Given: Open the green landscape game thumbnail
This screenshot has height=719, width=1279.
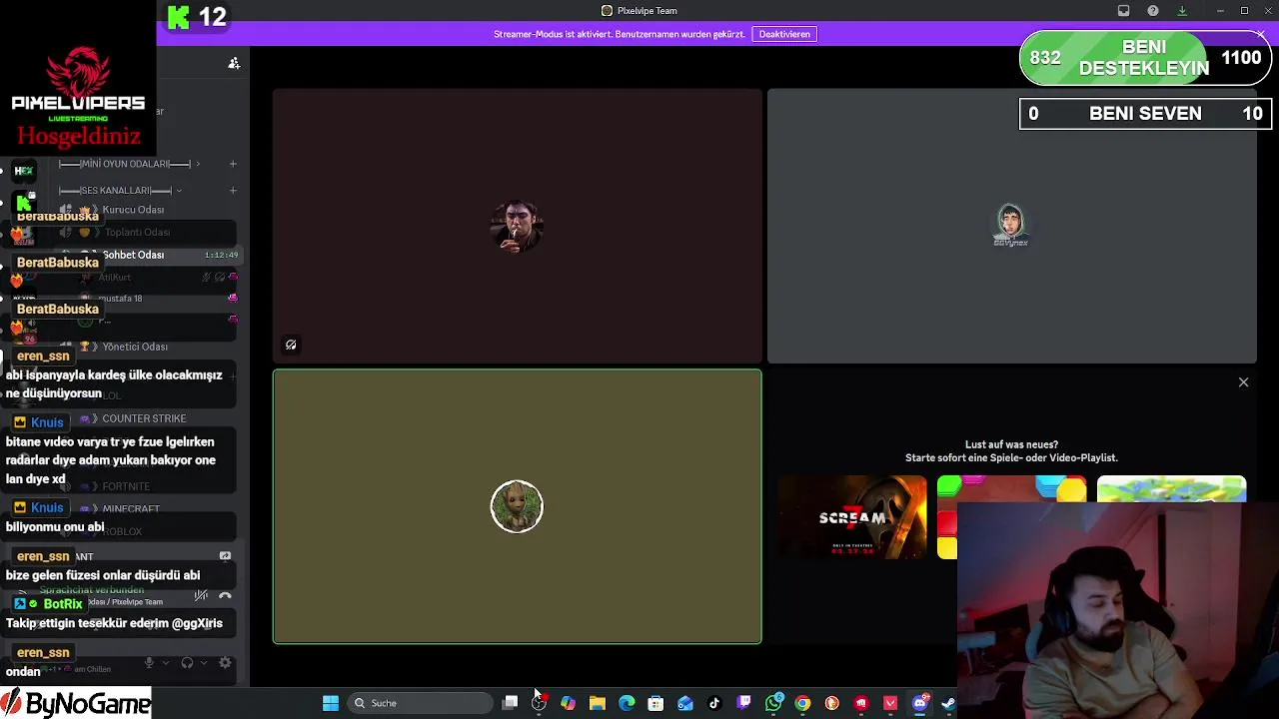Looking at the screenshot, I should (x=1171, y=489).
